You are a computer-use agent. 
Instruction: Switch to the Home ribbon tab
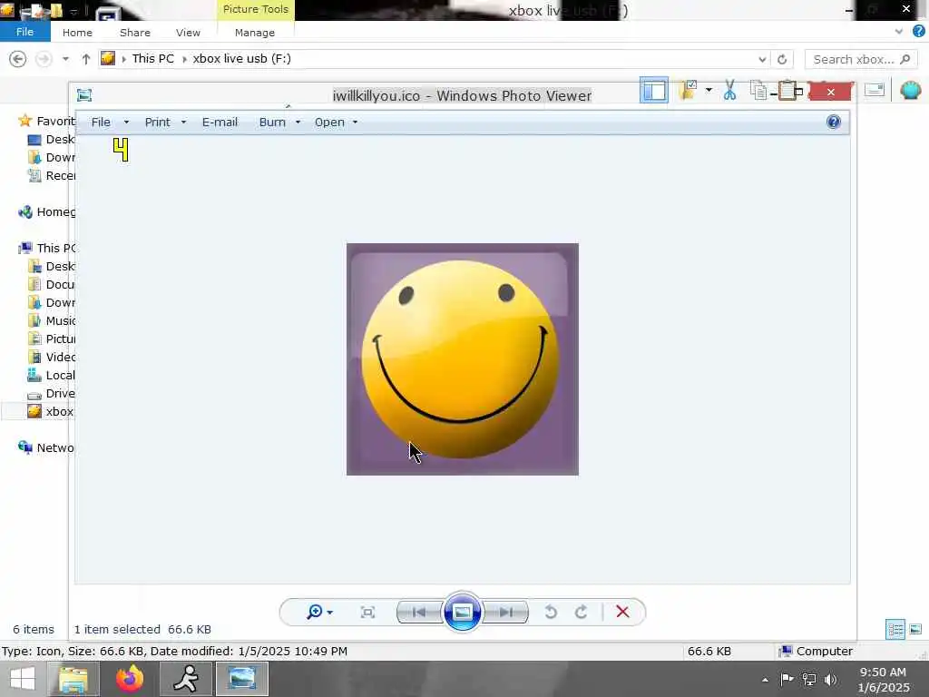(x=78, y=33)
